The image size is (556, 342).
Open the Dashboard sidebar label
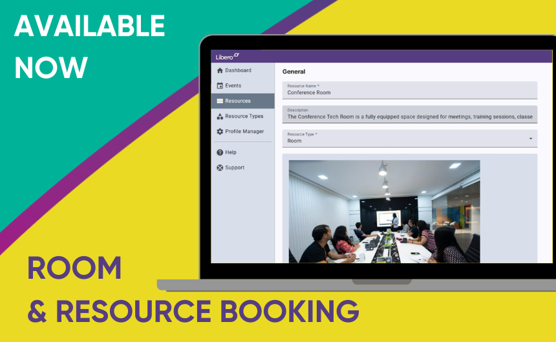click(238, 70)
